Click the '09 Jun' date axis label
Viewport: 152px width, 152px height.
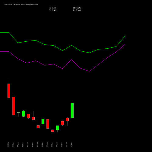click(42, 145)
